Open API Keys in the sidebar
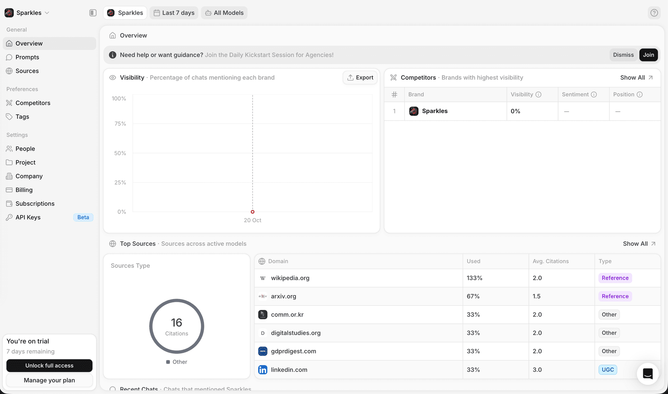The width and height of the screenshot is (668, 394). 28,217
